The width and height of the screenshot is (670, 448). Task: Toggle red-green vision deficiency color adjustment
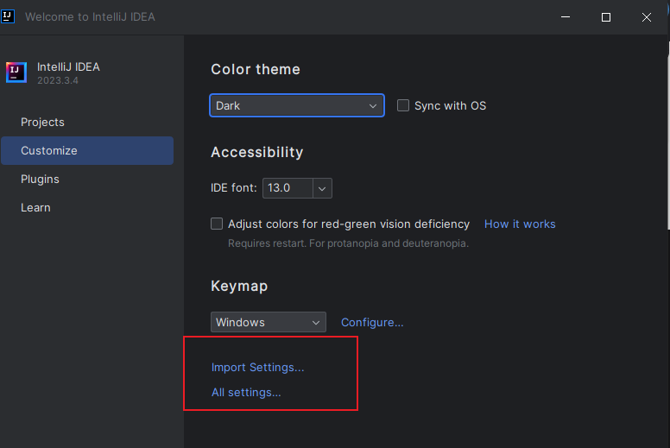217,224
